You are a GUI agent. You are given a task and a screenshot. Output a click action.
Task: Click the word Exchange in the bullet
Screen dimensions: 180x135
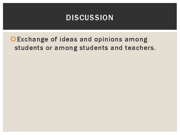click(33, 39)
